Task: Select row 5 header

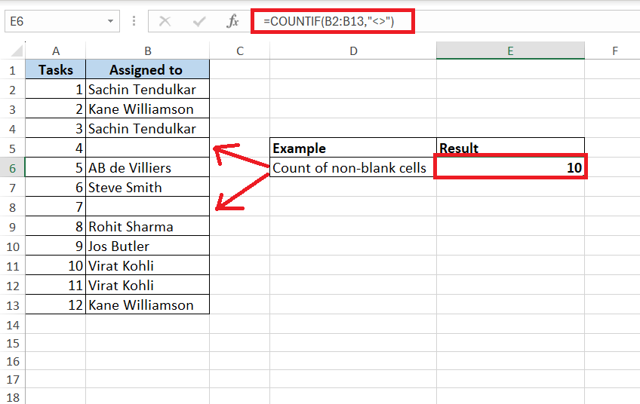Action: [x=13, y=148]
